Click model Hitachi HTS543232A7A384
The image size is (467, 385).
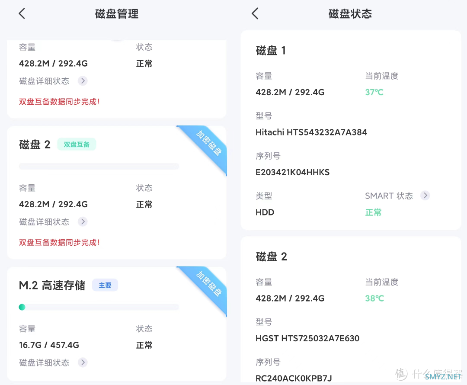point(311,132)
